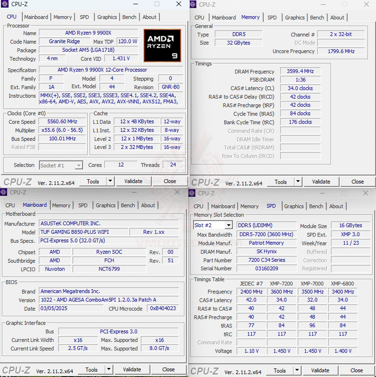Image resolution: width=376 pixels, height=377 pixels.
Task: Open the Mainboard tab in the top-left CPU window
Action: [36, 17]
